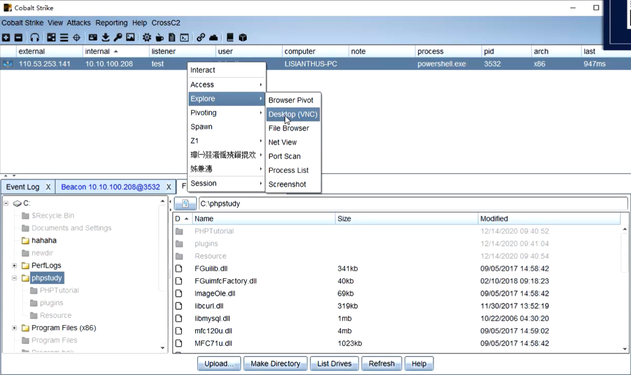The height and width of the screenshot is (375, 631).
Task: Click the folder icon of hahaha in tree
Action: tap(25, 241)
